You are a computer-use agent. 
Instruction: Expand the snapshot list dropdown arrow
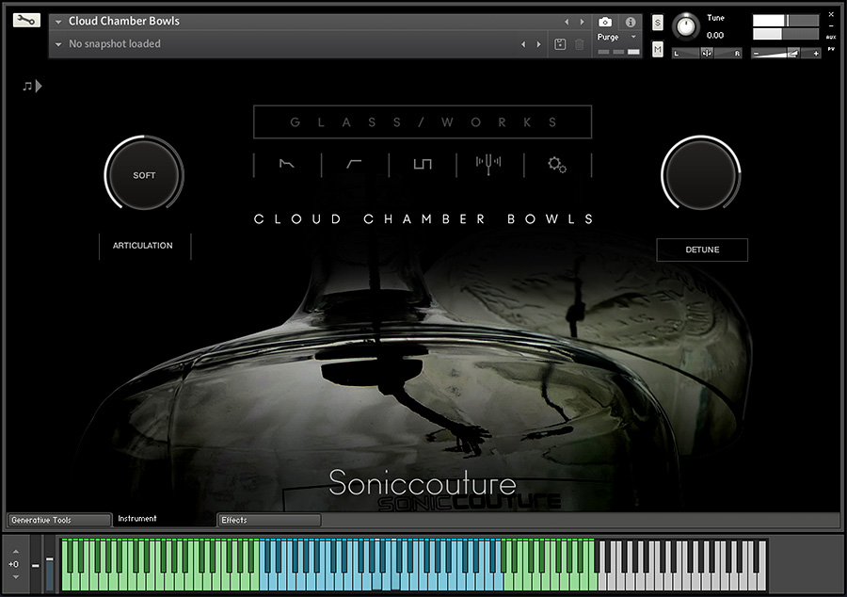58,44
